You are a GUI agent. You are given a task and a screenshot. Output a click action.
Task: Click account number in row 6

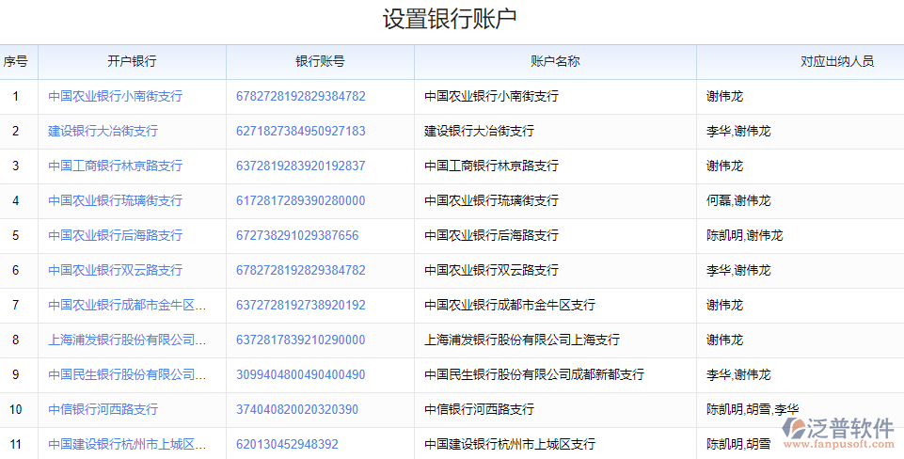tap(300, 270)
